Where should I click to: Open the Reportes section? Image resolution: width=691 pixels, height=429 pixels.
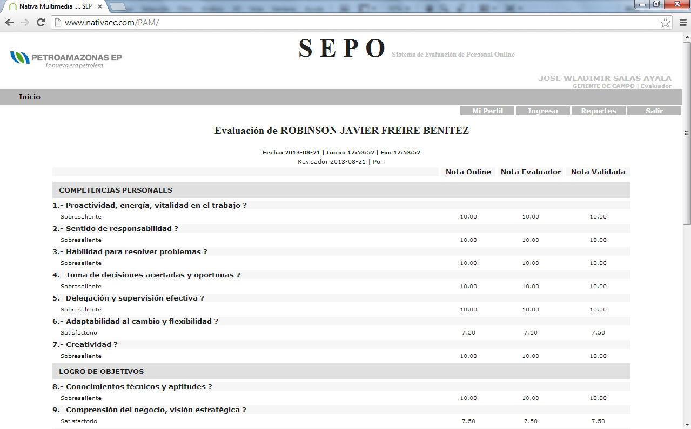click(x=598, y=111)
